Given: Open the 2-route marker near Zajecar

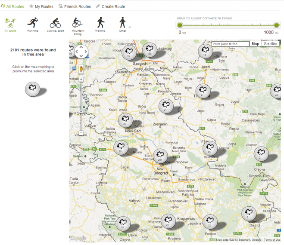Looking at the screenshot, I should [x=249, y=213].
